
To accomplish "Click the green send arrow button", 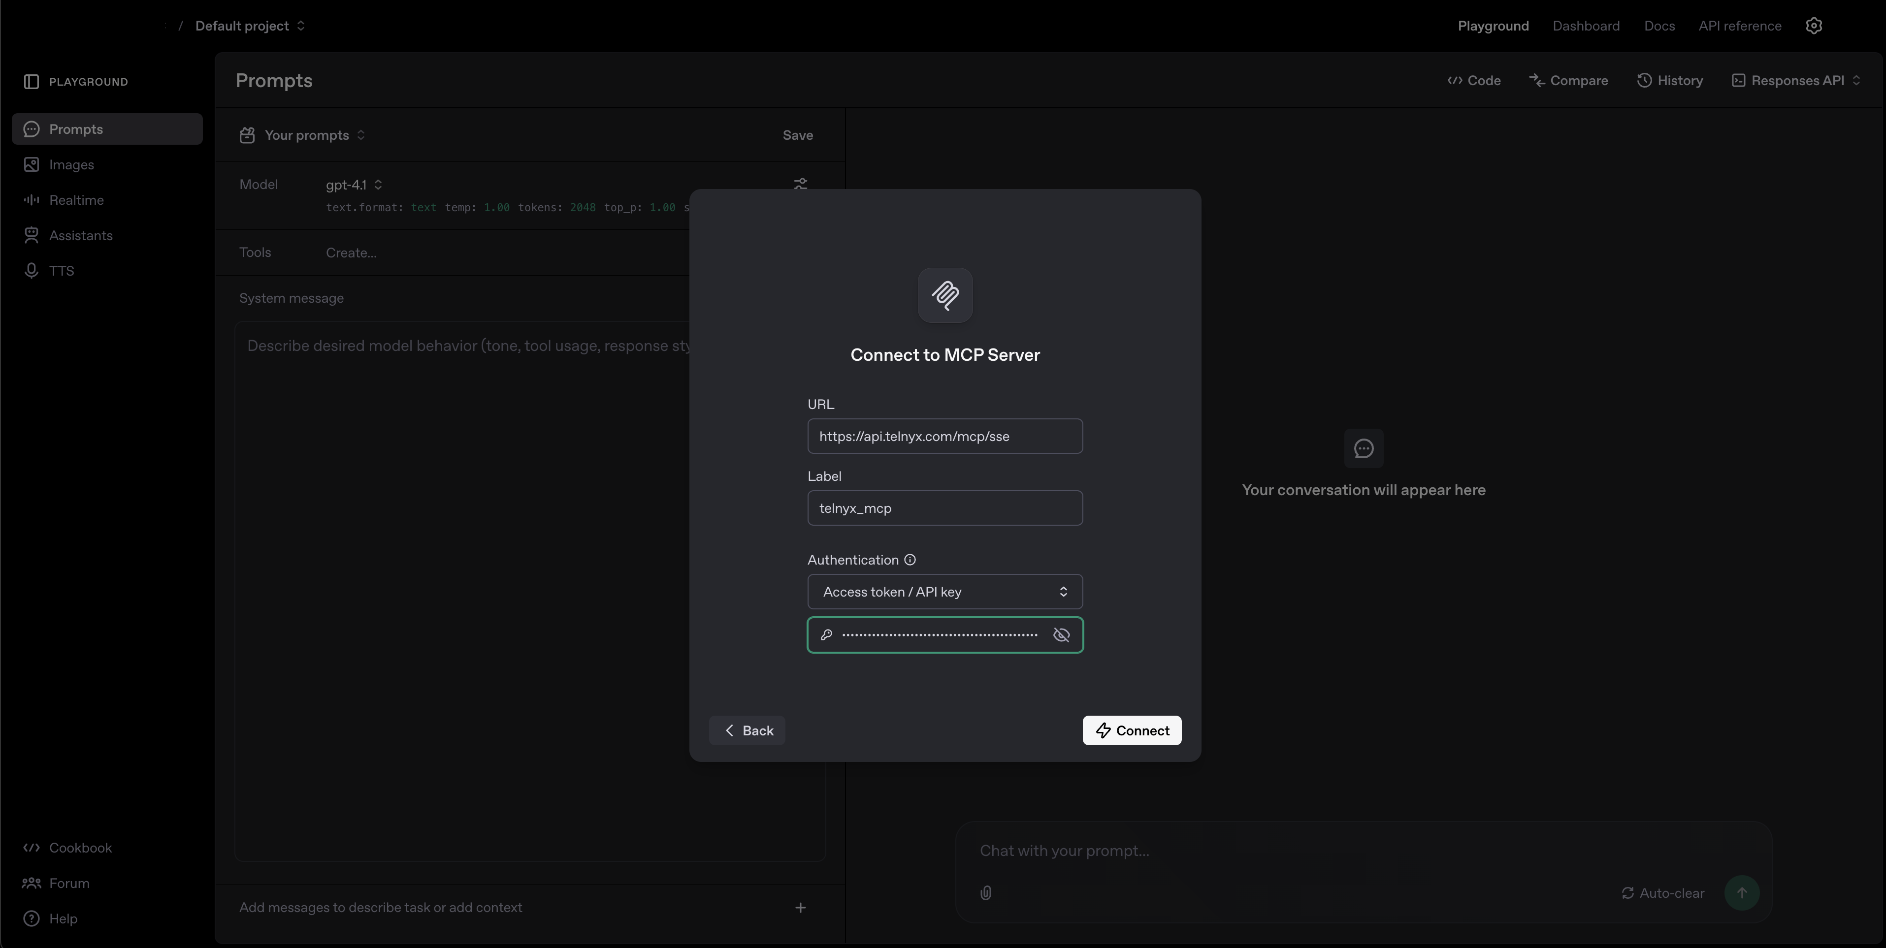I will click(x=1742, y=893).
